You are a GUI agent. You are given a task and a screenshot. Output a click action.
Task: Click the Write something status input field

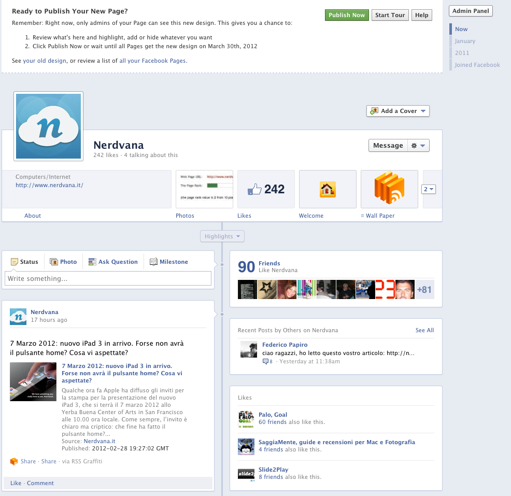click(x=108, y=279)
